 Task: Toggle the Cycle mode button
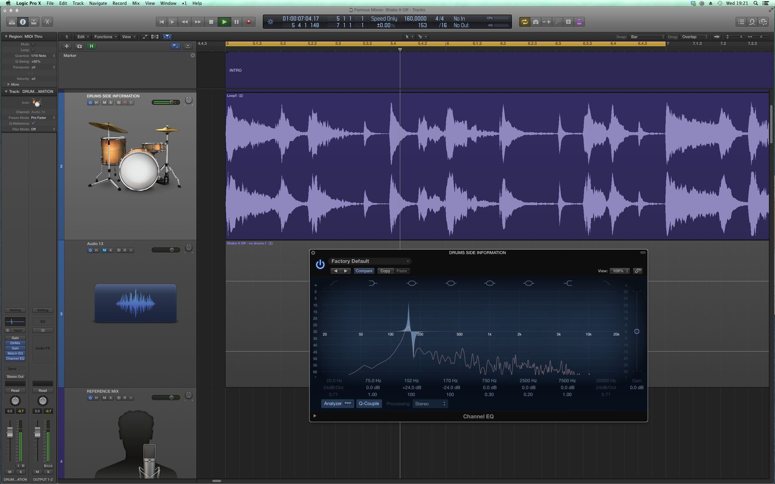click(x=525, y=22)
